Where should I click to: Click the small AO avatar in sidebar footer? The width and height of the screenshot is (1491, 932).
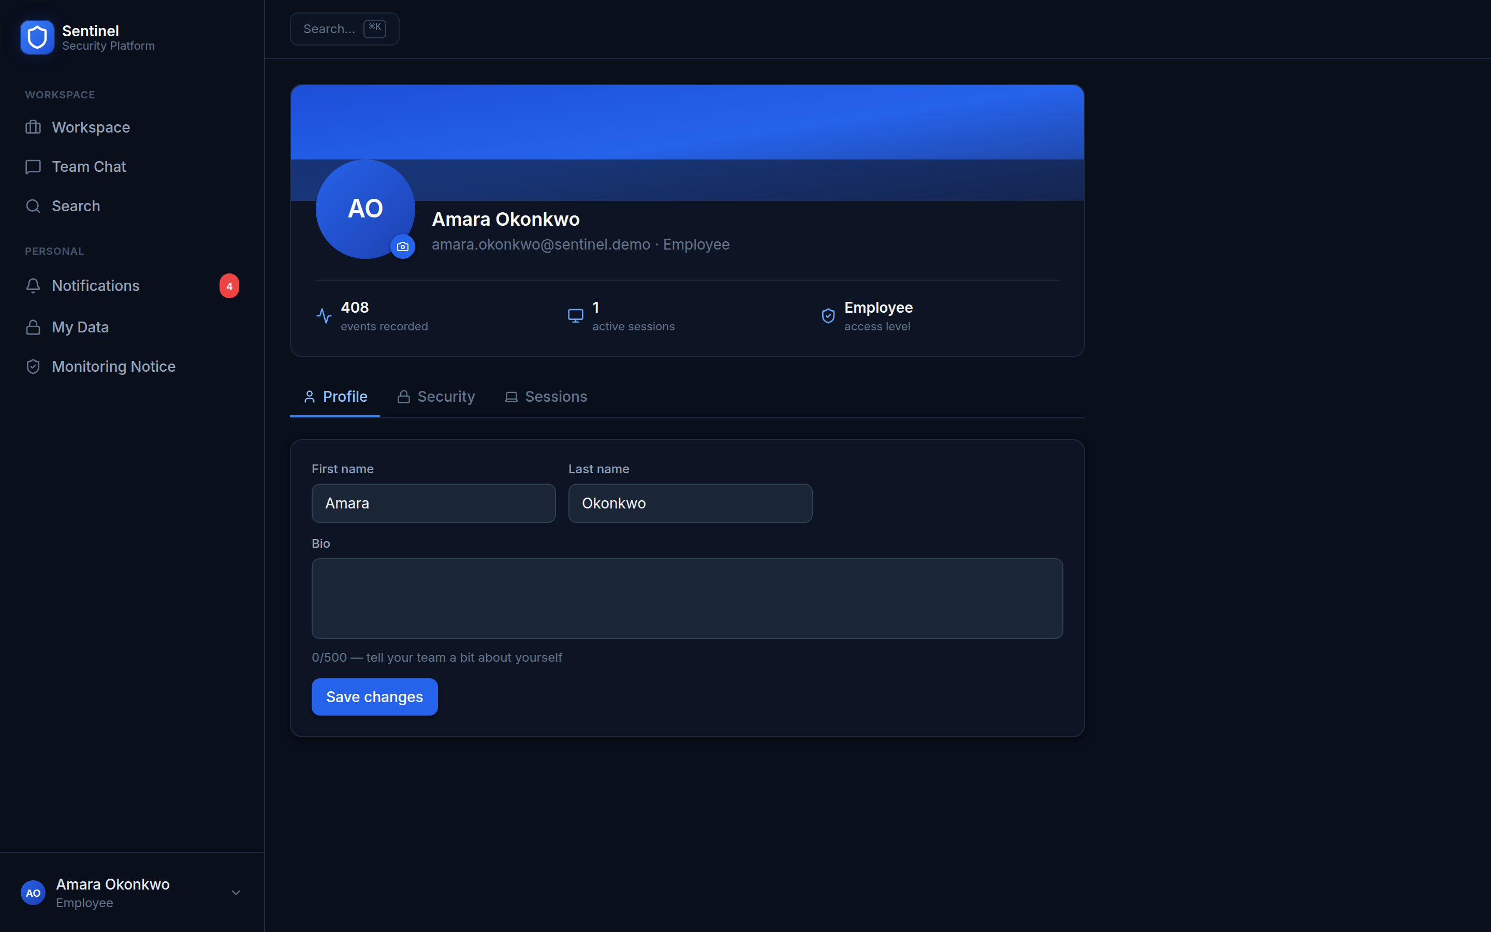pyautogui.click(x=33, y=893)
